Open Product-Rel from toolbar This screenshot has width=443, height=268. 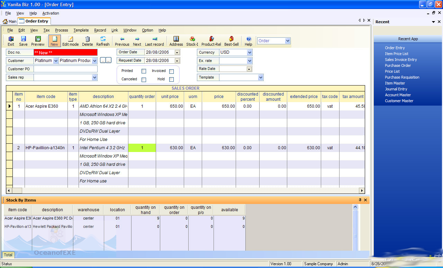click(x=211, y=41)
